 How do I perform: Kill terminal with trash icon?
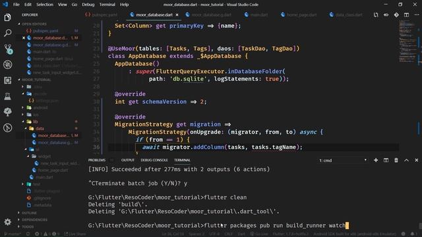click(x=396, y=160)
